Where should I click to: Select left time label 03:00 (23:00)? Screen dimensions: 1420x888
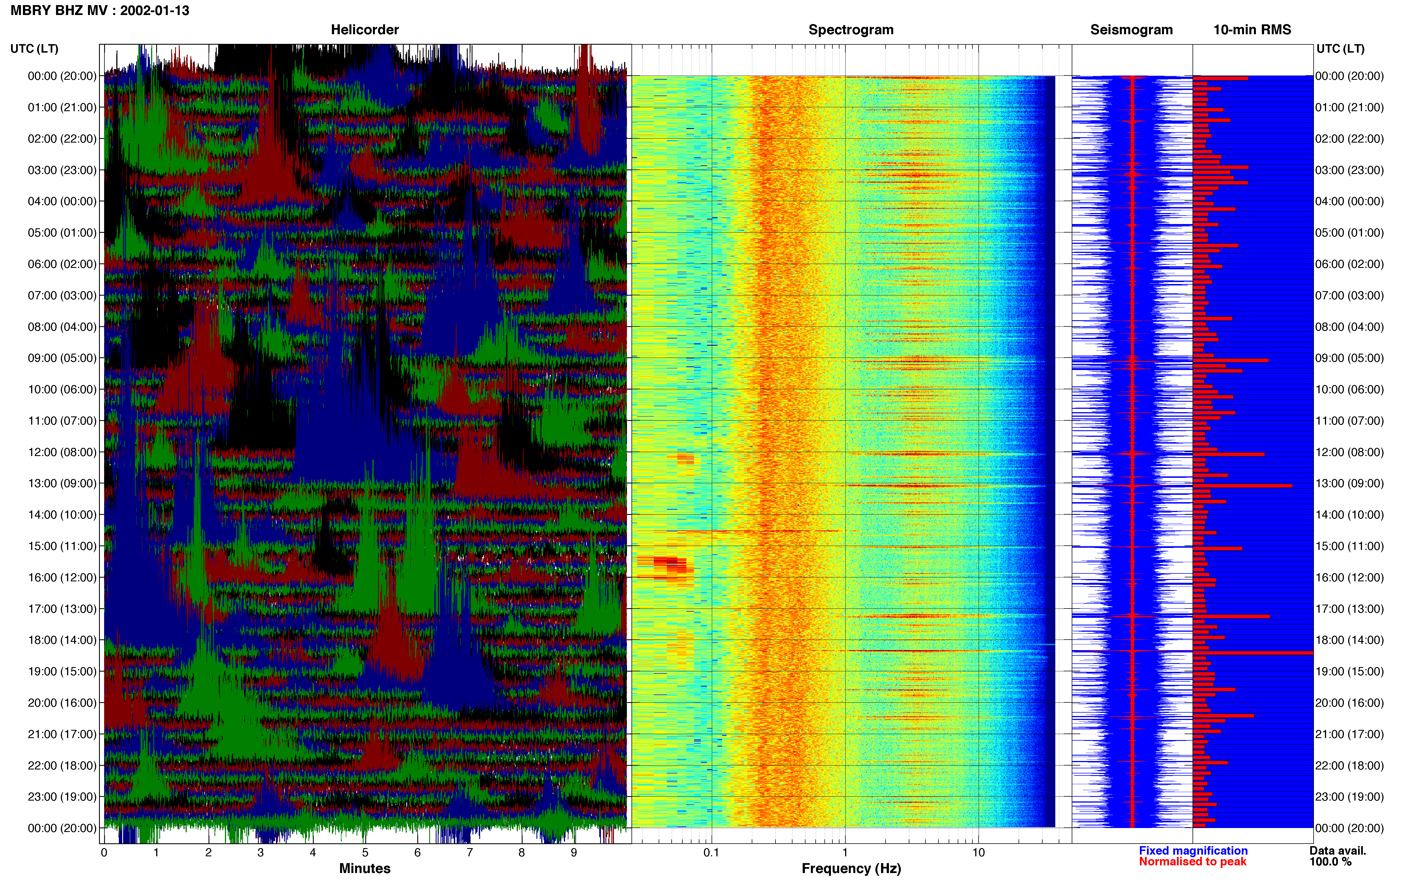pyautogui.click(x=62, y=170)
